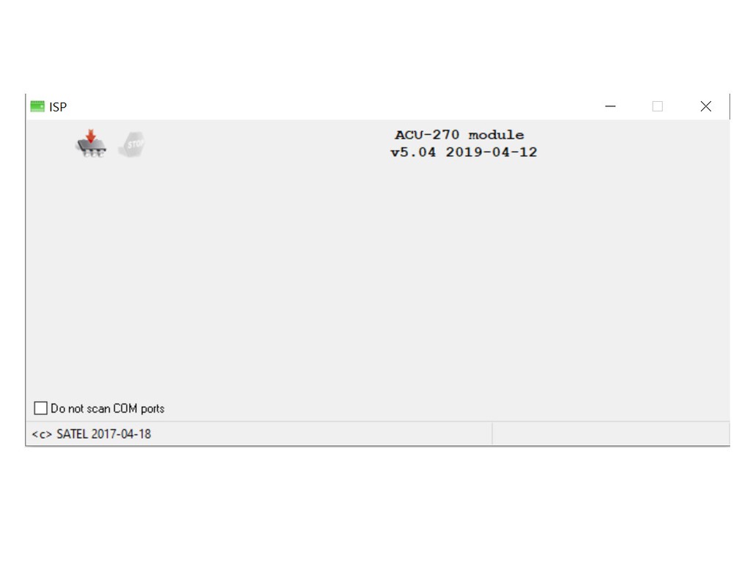
Task: Click the disabled maximize button
Action: point(658,106)
